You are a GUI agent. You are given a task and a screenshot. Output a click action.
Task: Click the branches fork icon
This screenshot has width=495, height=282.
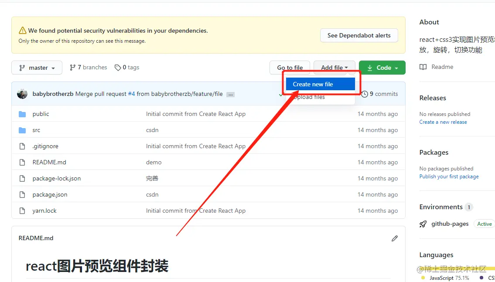[72, 68]
